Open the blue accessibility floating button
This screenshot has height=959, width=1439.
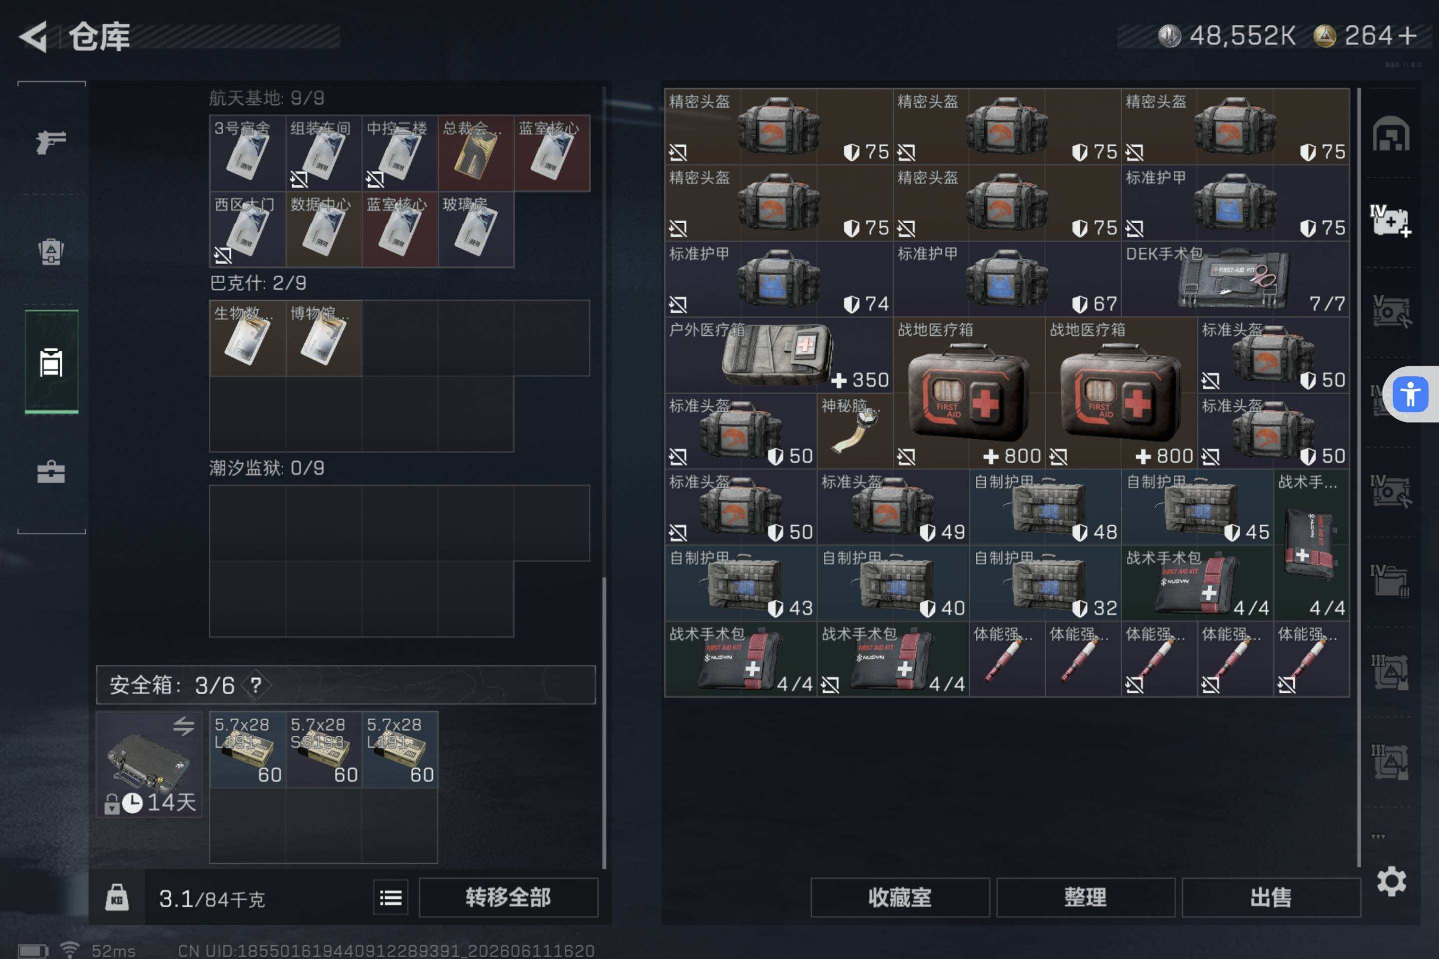(1410, 394)
